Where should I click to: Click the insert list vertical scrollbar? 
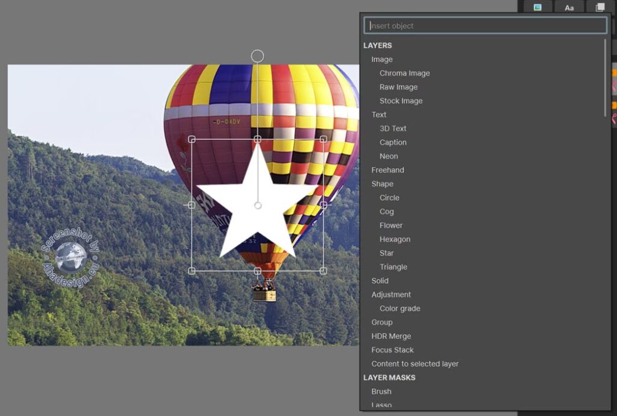605,78
